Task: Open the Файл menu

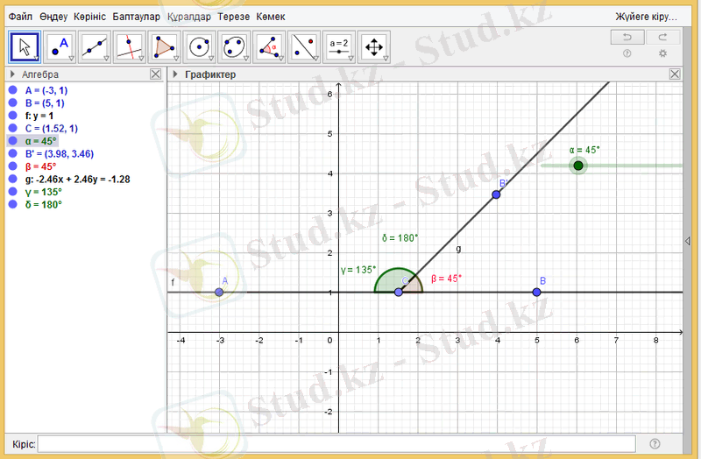Action: pyautogui.click(x=20, y=17)
